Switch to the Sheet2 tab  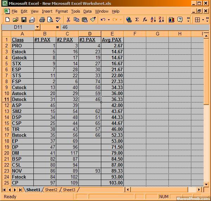(x=51, y=190)
